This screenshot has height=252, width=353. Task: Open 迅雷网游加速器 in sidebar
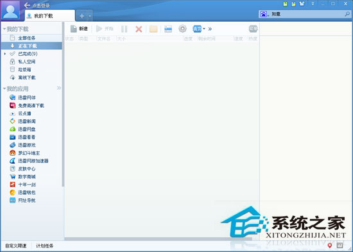point(29,161)
